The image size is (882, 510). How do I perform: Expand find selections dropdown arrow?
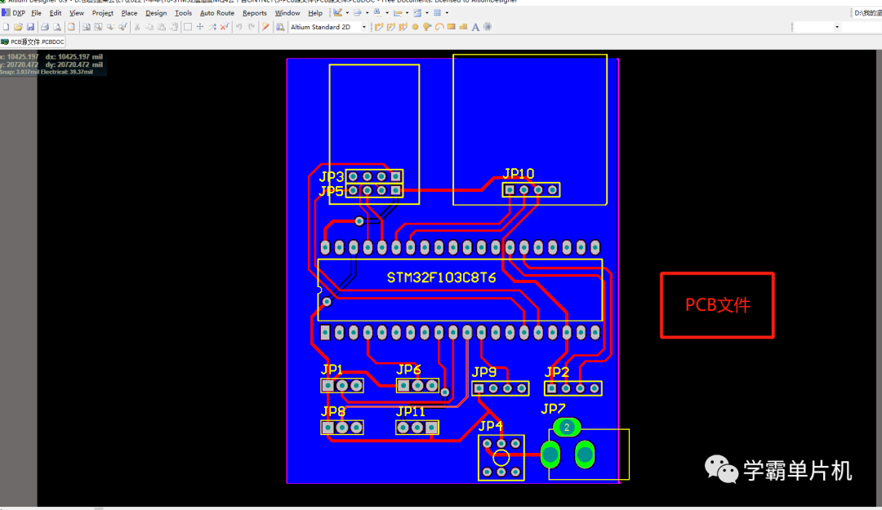pyautogui.click(x=387, y=13)
